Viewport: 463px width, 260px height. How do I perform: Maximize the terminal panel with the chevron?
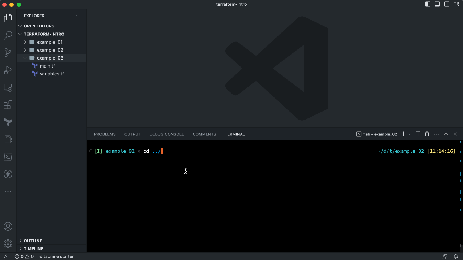(446, 134)
